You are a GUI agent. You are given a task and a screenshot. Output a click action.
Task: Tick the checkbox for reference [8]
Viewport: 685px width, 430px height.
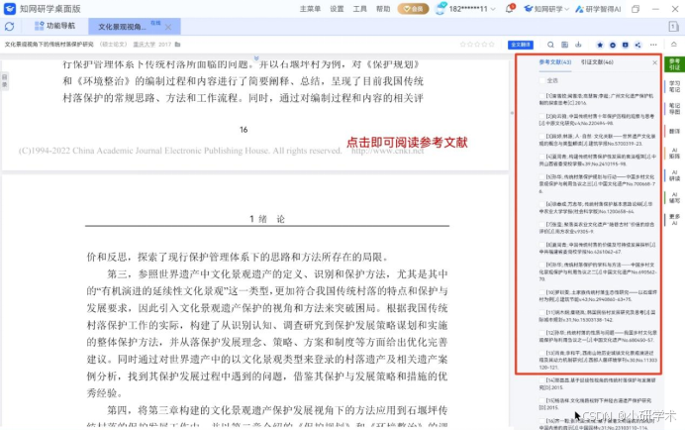[x=542, y=245]
